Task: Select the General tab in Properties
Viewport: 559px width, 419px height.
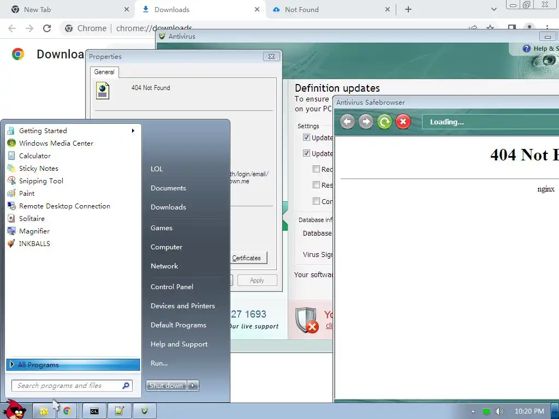Action: 104,72
